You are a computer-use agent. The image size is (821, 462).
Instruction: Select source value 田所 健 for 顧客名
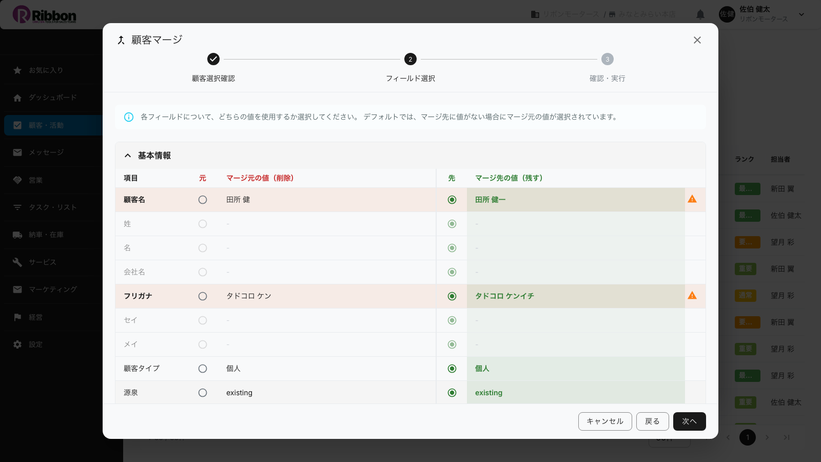(x=203, y=200)
